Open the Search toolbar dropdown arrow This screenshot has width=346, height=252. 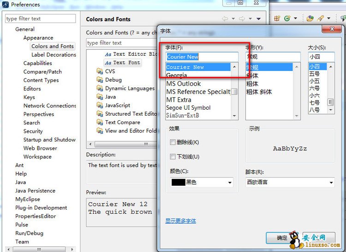pos(329,18)
